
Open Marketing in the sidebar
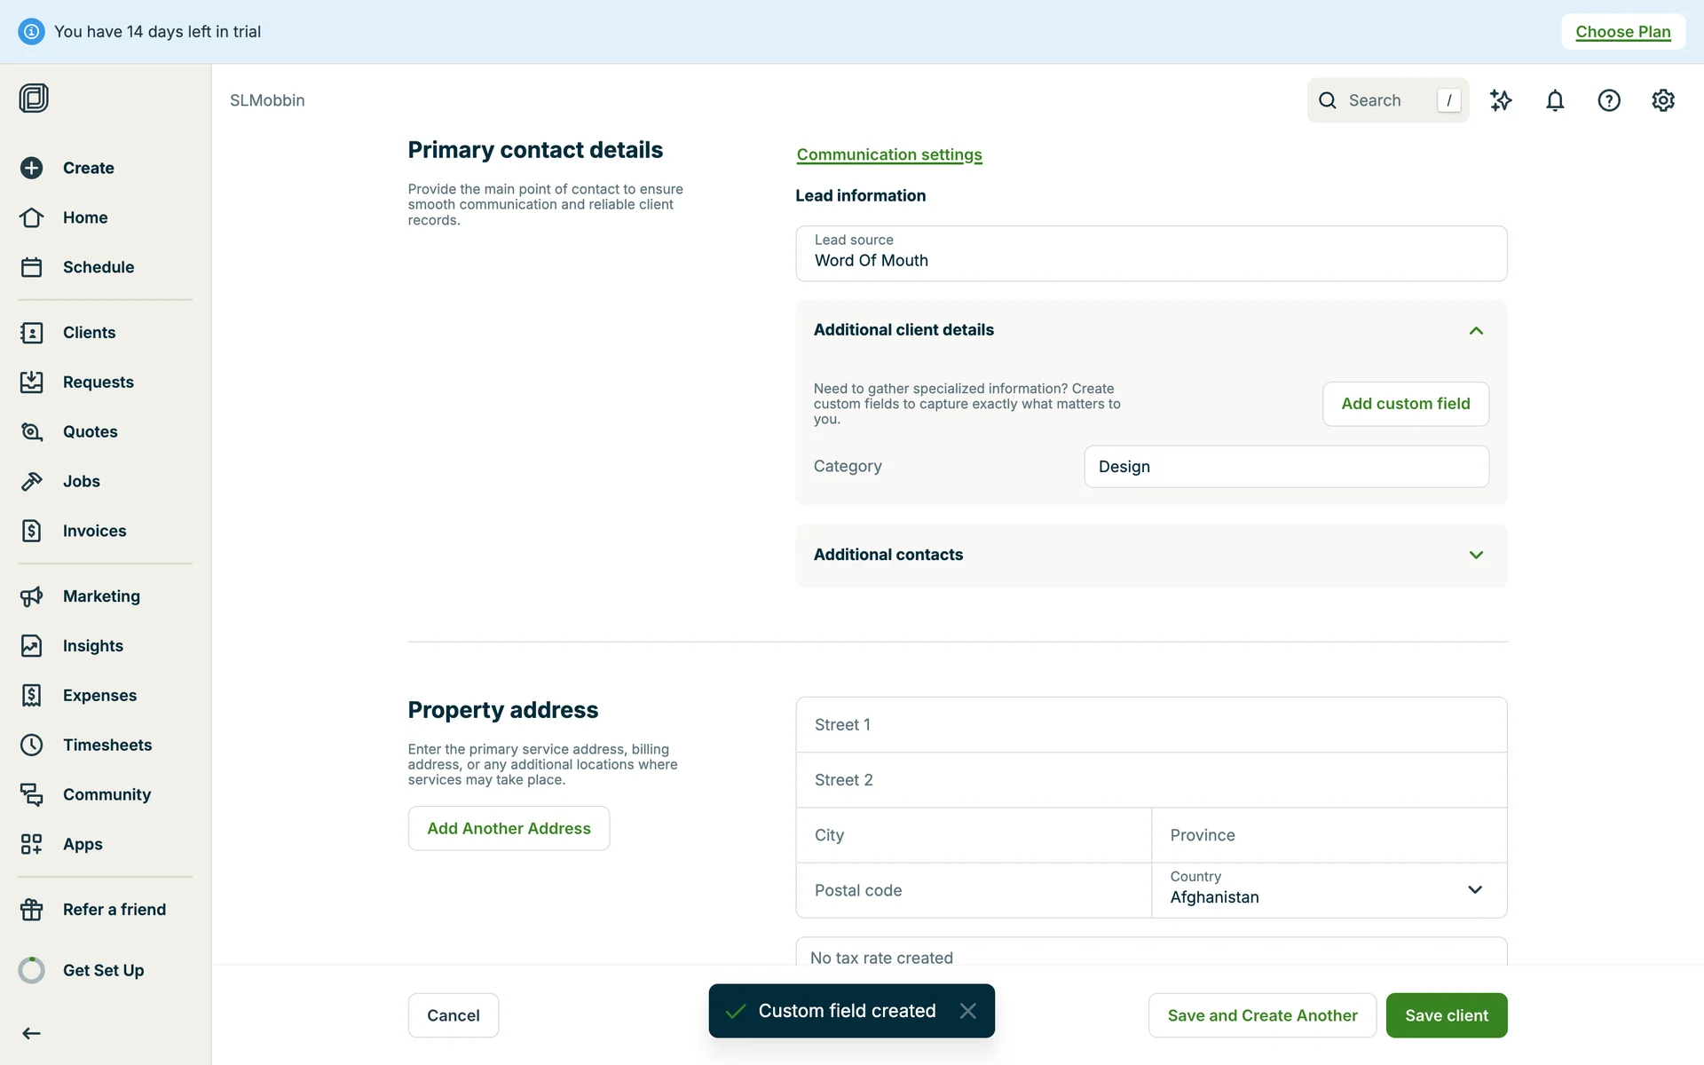click(x=101, y=596)
